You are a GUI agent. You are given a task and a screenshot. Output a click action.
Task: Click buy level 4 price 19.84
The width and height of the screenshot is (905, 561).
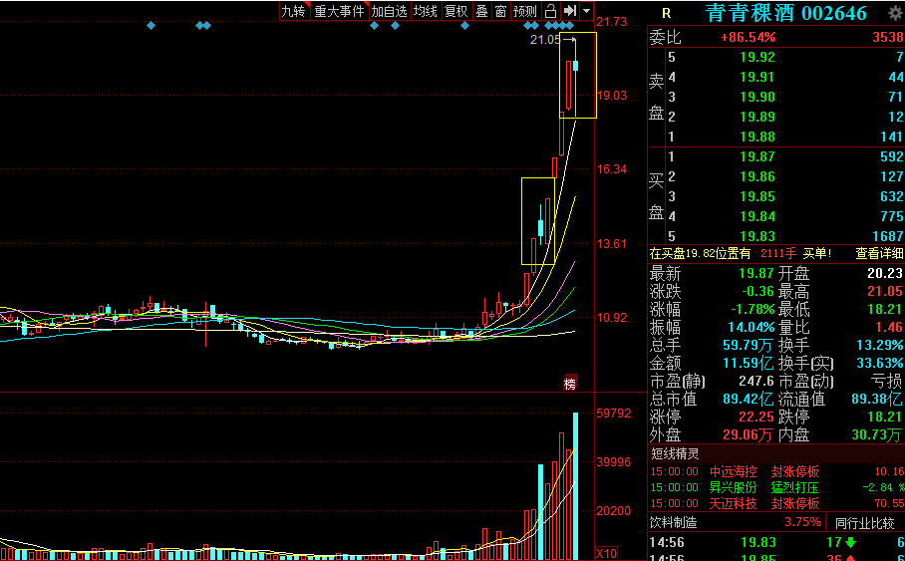coord(757,216)
